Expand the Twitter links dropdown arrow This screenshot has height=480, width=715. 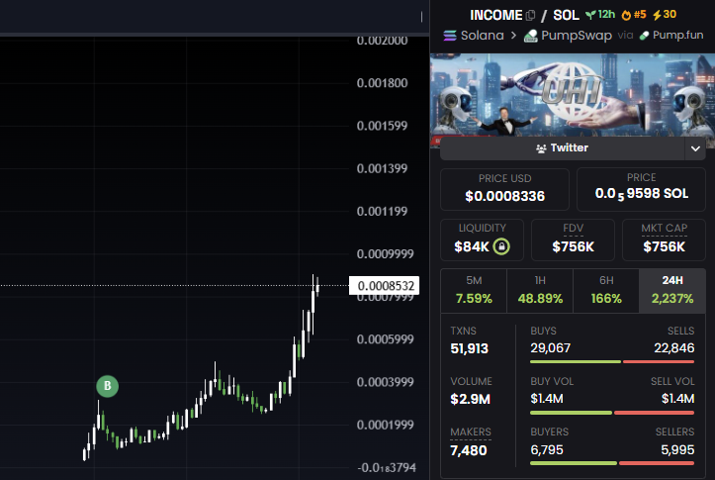pyautogui.click(x=695, y=148)
